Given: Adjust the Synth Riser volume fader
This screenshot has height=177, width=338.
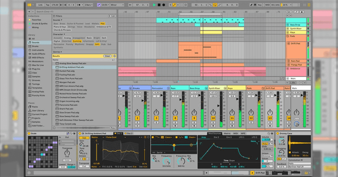Looking at the screenshot, I should (218, 106).
